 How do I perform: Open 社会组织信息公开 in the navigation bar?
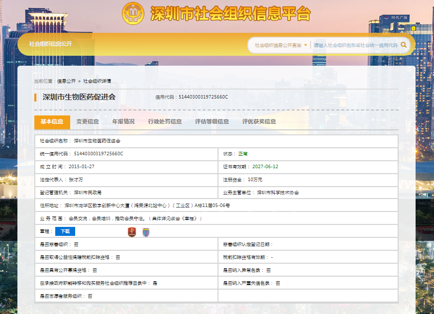(50, 44)
